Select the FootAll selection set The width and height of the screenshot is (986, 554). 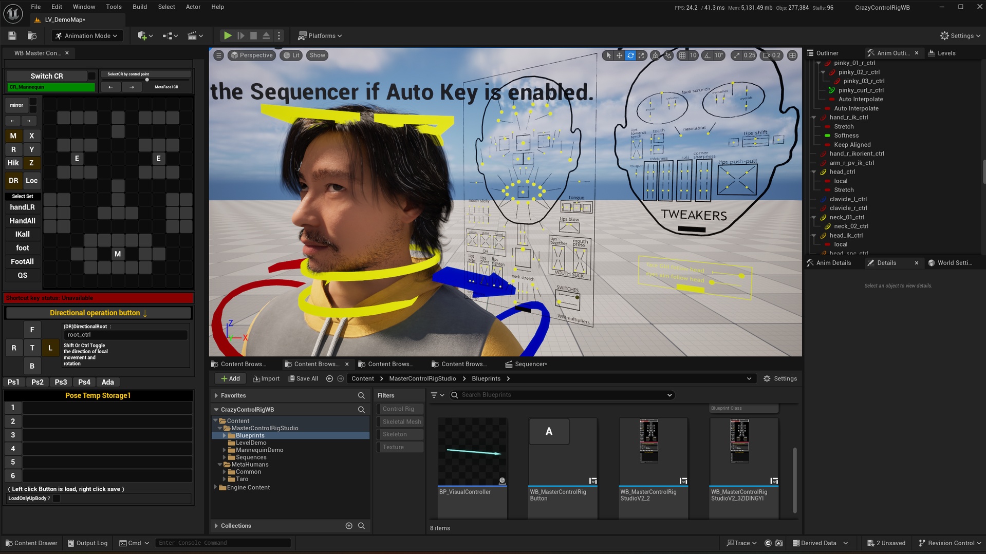click(23, 262)
